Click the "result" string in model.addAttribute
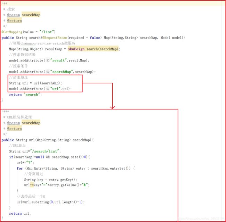Image resolution: width=226 pixels, height=222 pixels. coord(58,60)
